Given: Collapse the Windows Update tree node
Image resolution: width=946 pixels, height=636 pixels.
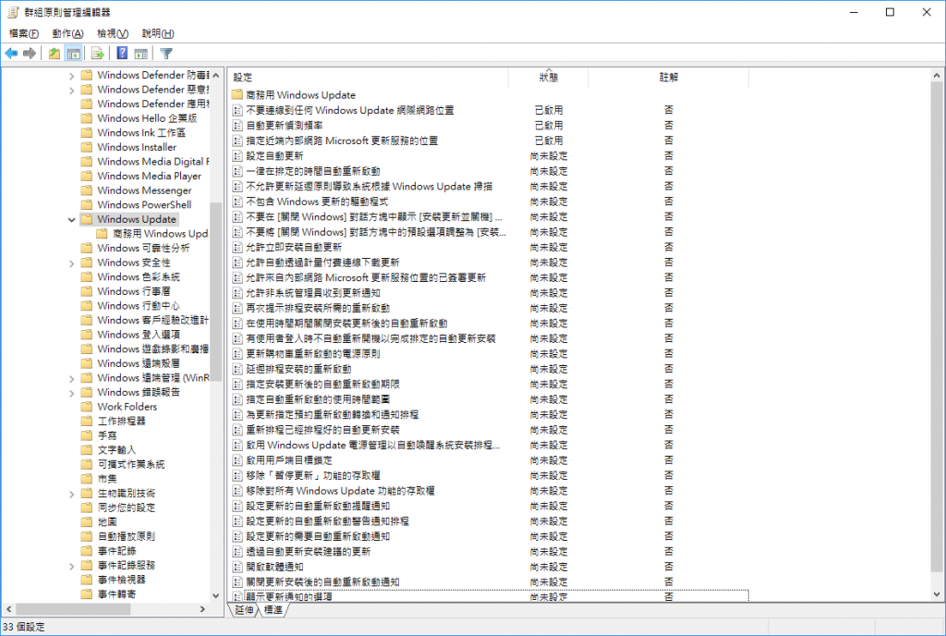Looking at the screenshot, I should [x=72, y=220].
